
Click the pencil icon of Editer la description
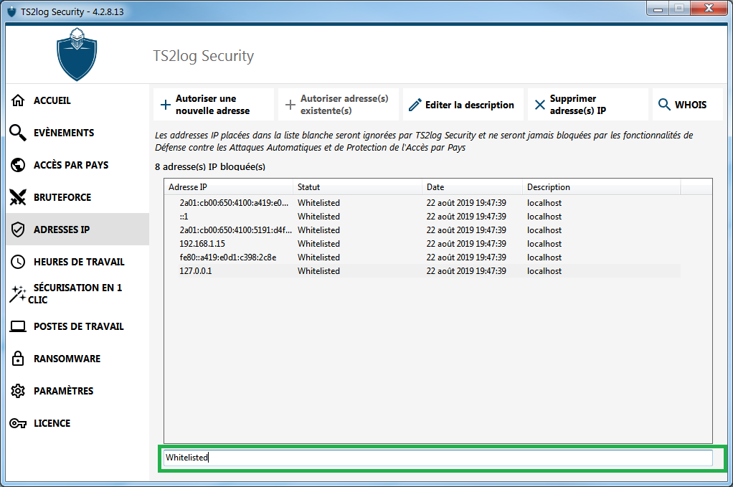415,105
